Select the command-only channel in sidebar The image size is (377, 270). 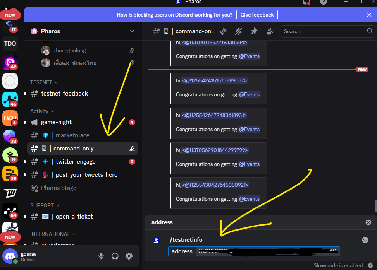[x=83, y=149]
